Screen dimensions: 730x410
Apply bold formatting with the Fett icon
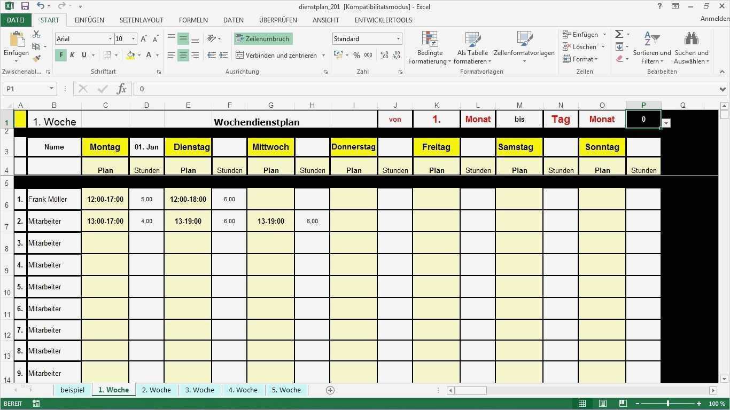point(60,55)
